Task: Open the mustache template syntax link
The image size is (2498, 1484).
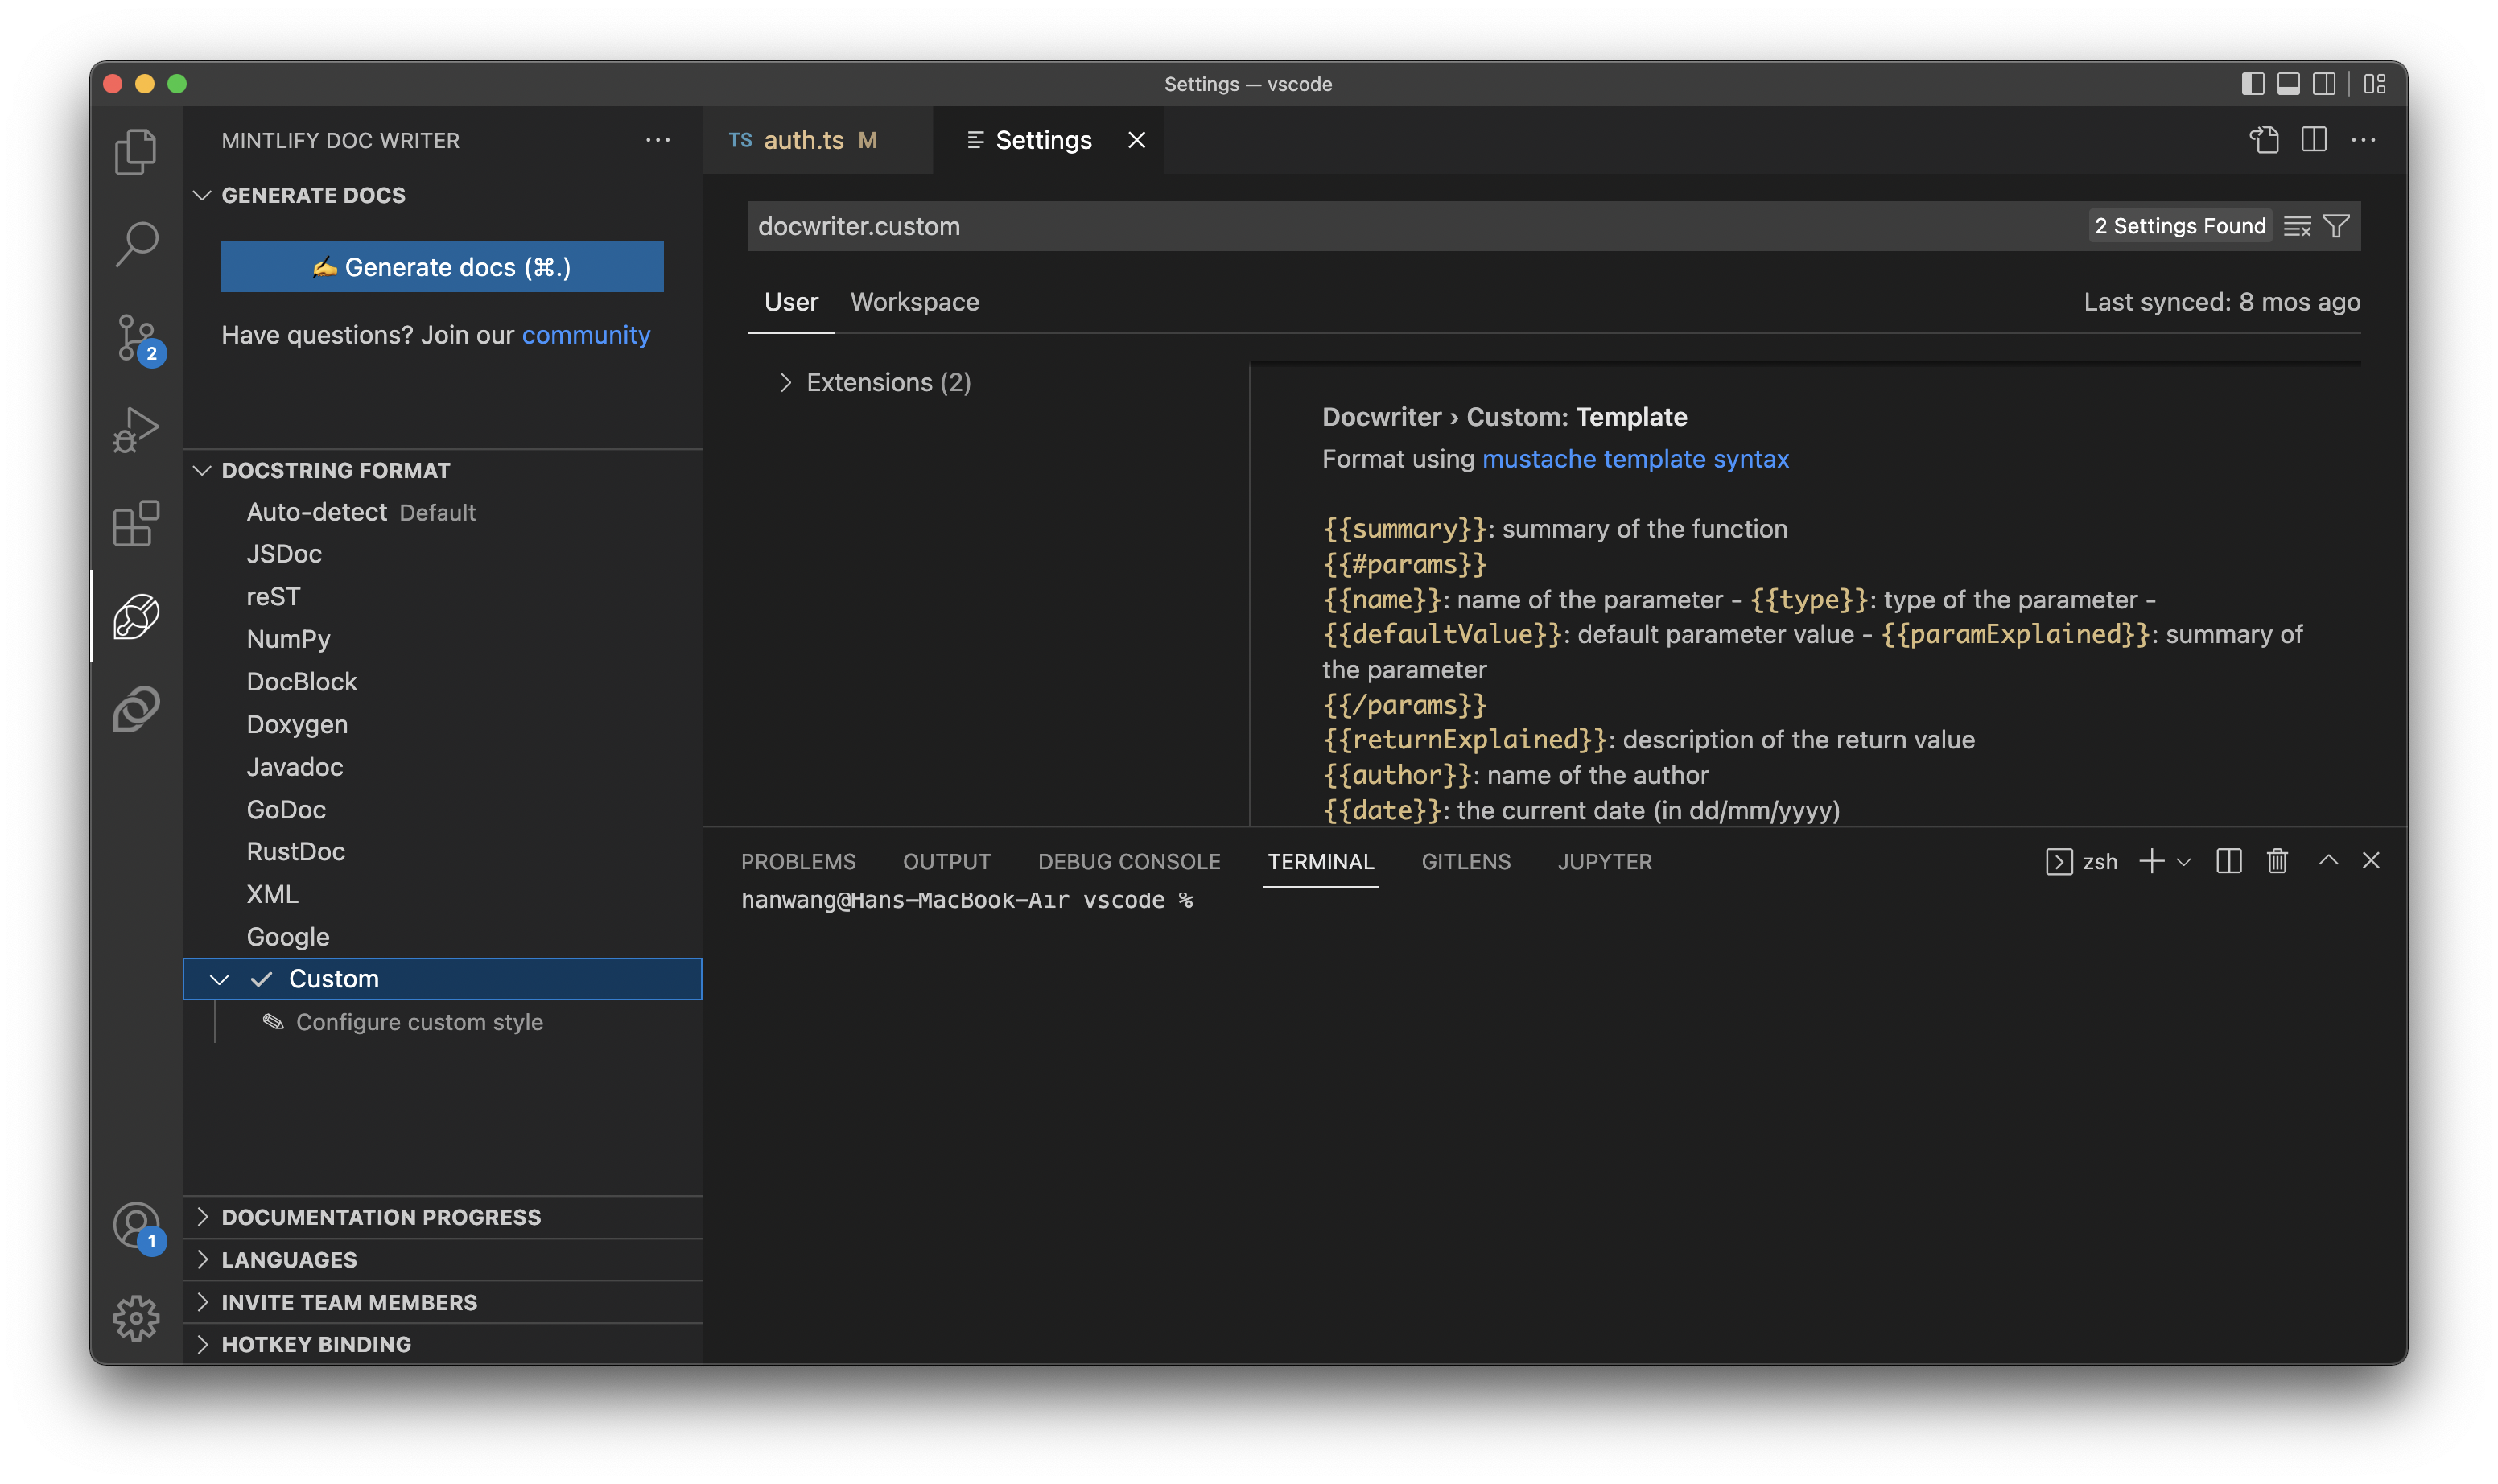Action: coord(1636,459)
